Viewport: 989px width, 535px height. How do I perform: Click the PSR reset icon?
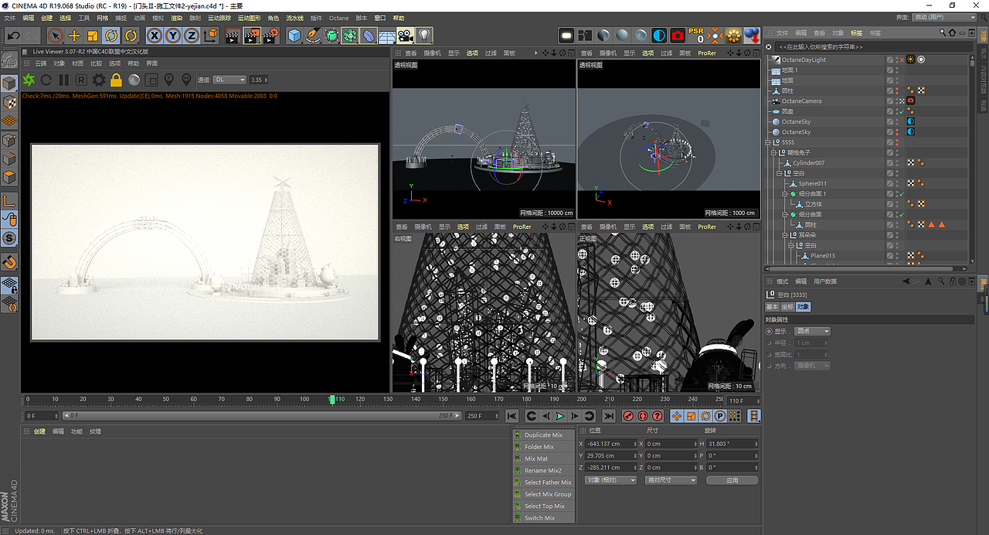point(696,35)
